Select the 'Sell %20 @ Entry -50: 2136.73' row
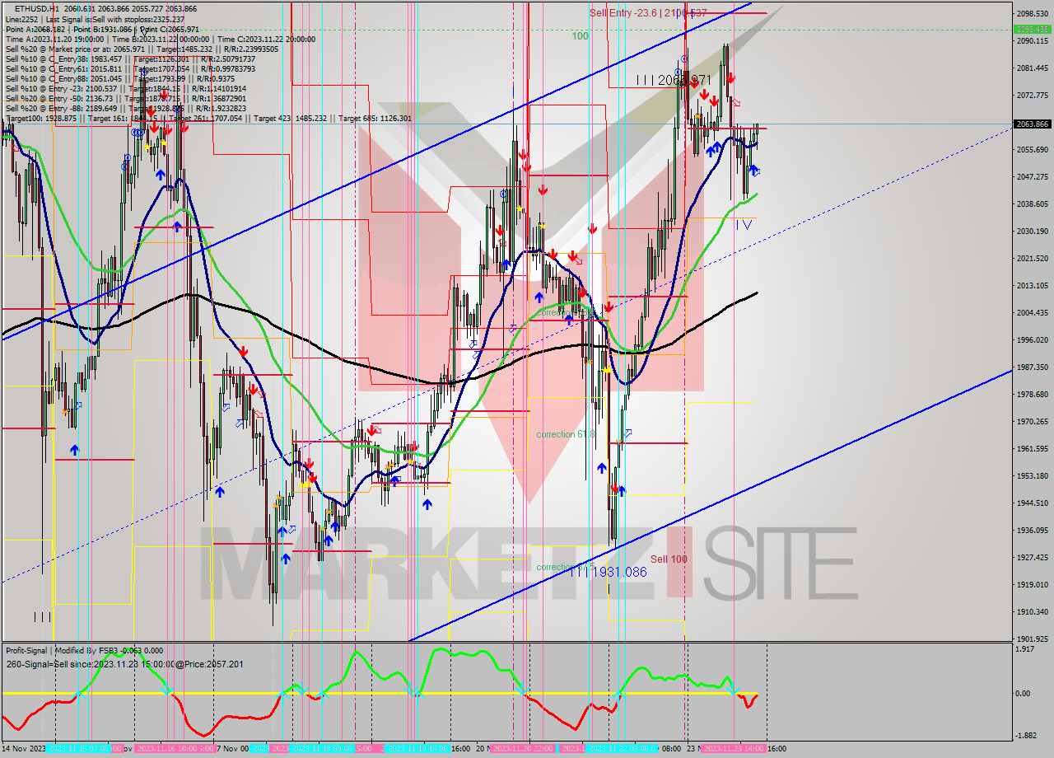The height and width of the screenshot is (758, 1054). 125,98
